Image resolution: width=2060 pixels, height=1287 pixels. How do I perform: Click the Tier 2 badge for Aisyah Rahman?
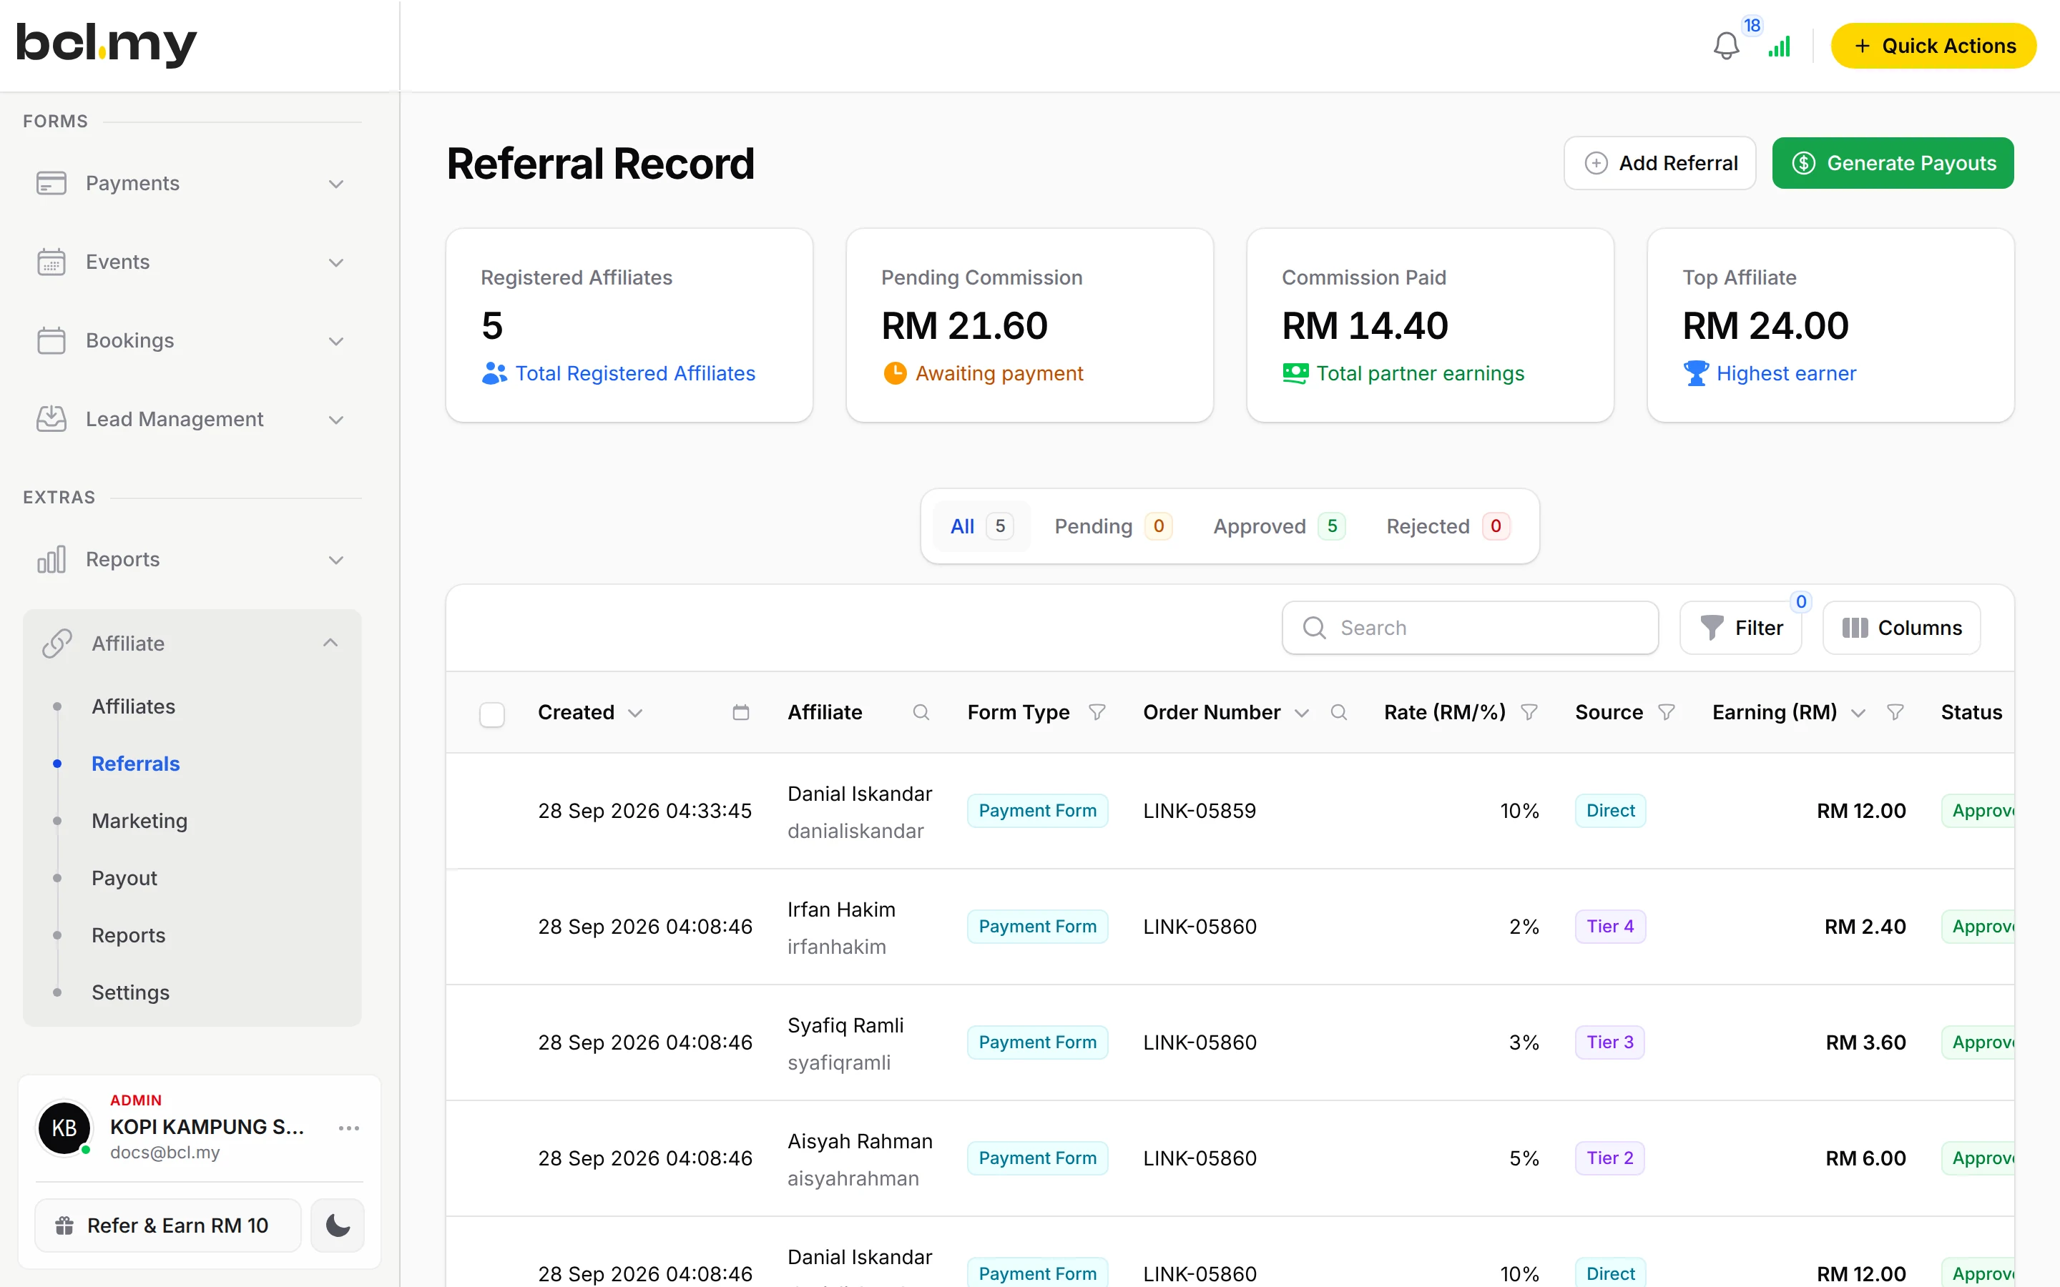click(1609, 1158)
